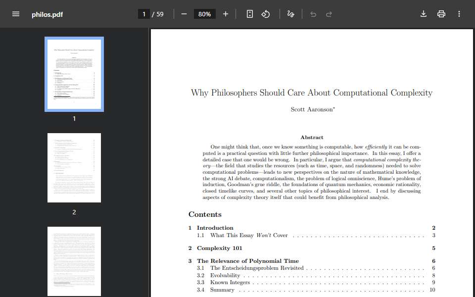
Task: Zoom out with the minus icon
Action: pyautogui.click(x=184, y=14)
